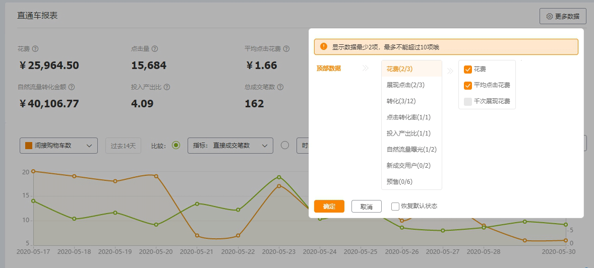Enable 恢复默认状态 checkbox
594x268 pixels.
395,206
